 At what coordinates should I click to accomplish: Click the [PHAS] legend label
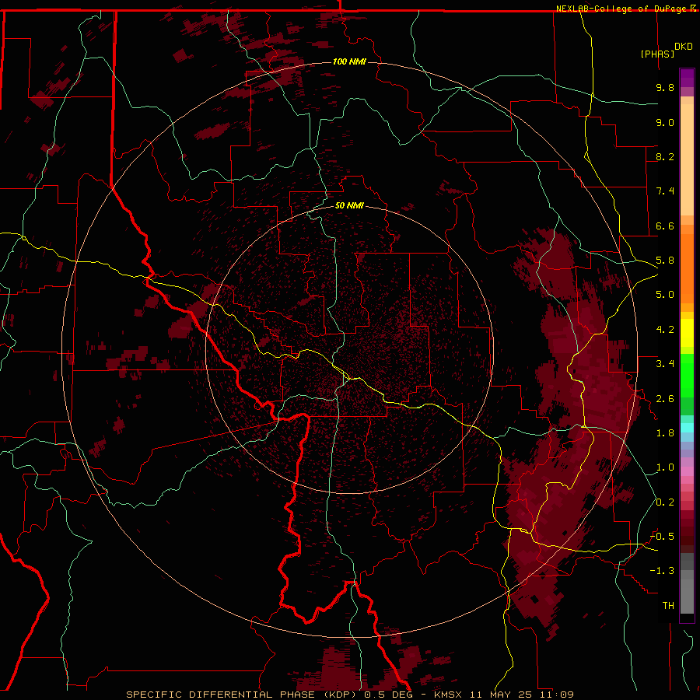[x=657, y=54]
